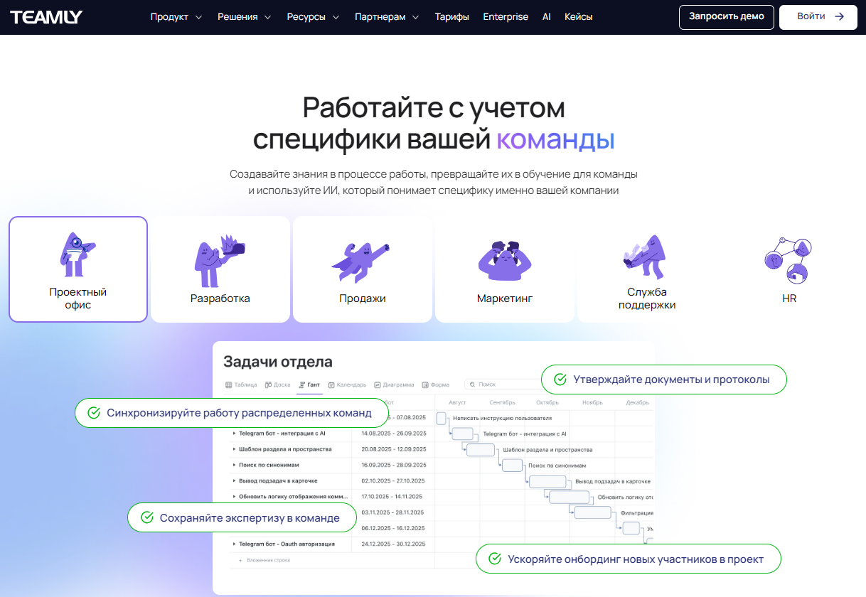Image resolution: width=866 pixels, height=597 pixels.
Task: Open the Тарифы menu item
Action: [451, 16]
